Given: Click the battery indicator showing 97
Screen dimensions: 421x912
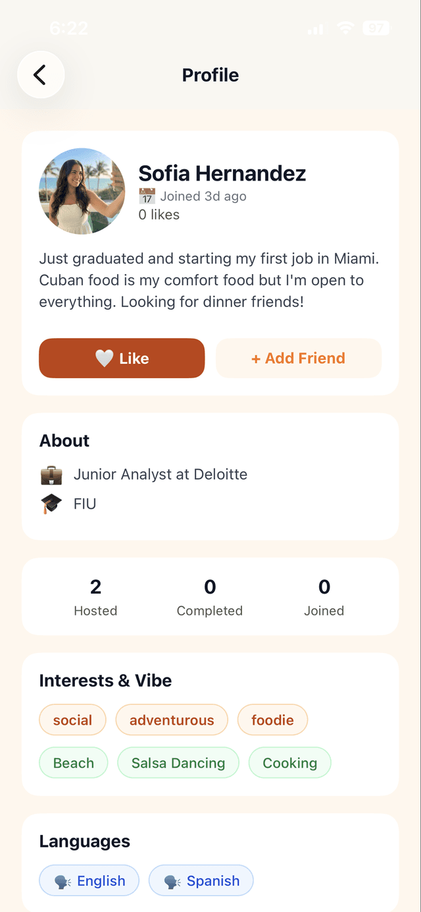Looking at the screenshot, I should (x=377, y=28).
